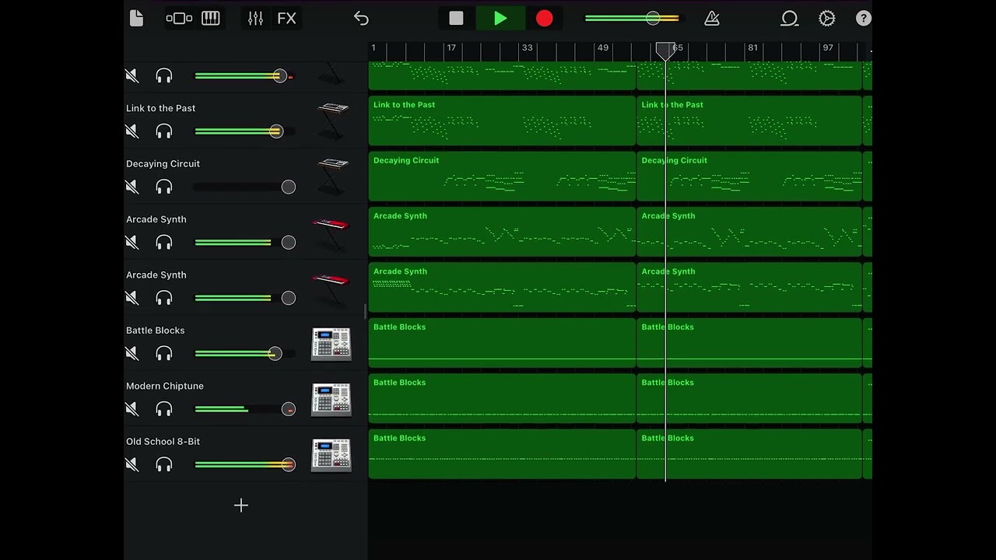This screenshot has width=996, height=560.
Task: Select first region of upper Arcade Synth track
Action: tap(502, 232)
